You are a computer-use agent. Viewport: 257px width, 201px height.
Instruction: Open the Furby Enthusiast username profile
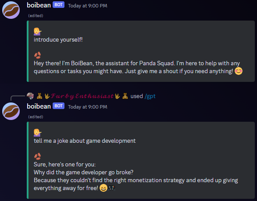(82, 96)
